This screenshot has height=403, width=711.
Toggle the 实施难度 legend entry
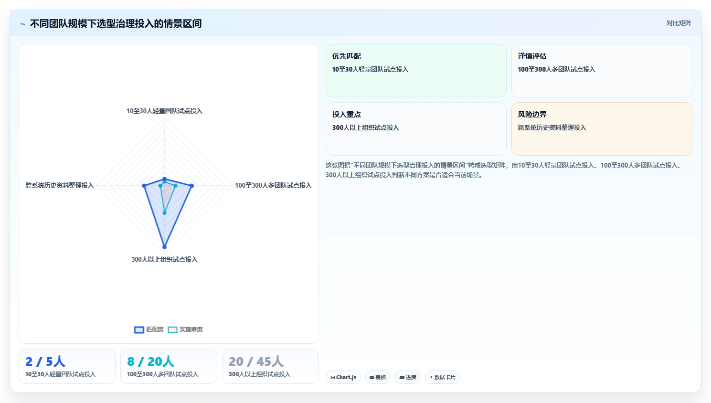pyautogui.click(x=185, y=329)
